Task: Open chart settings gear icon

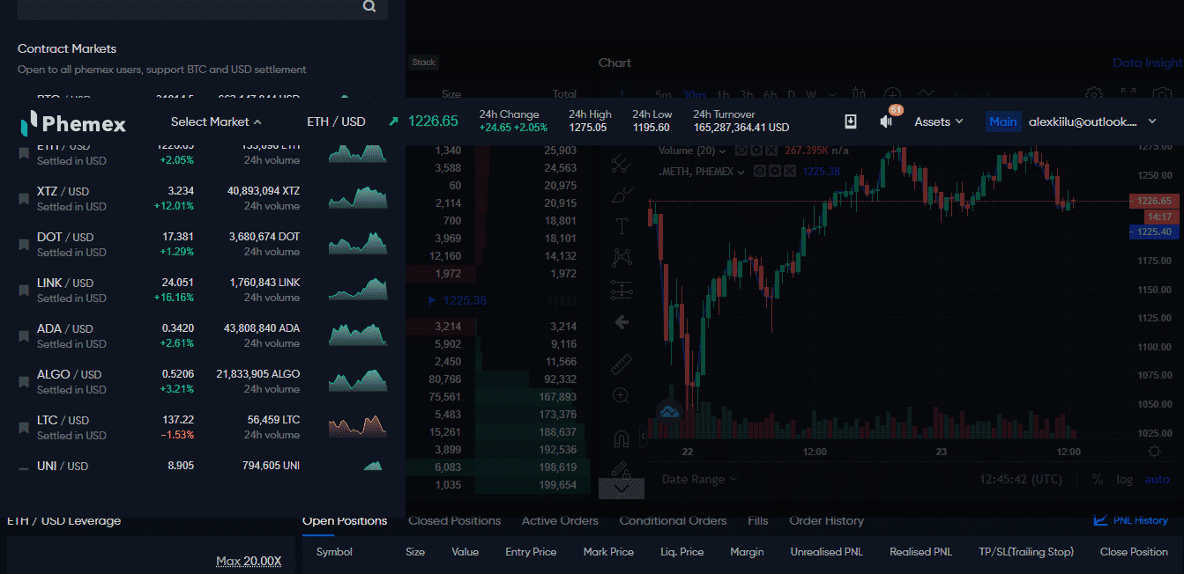Action: click(1094, 94)
